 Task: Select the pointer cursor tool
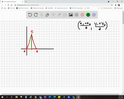(x=42, y=15)
